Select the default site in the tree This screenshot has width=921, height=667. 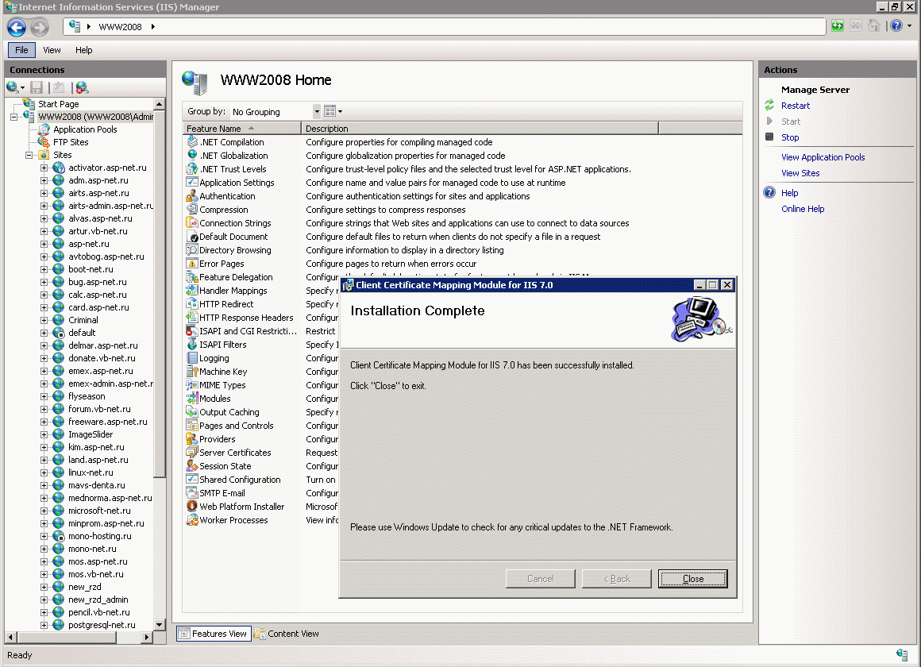[82, 333]
